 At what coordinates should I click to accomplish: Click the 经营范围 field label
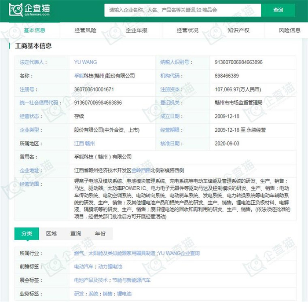click(29, 184)
